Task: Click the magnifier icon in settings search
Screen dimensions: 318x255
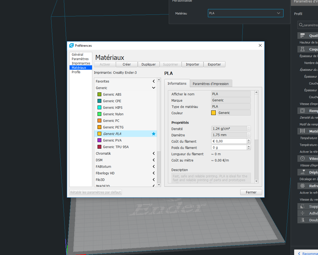Action: [301, 25]
